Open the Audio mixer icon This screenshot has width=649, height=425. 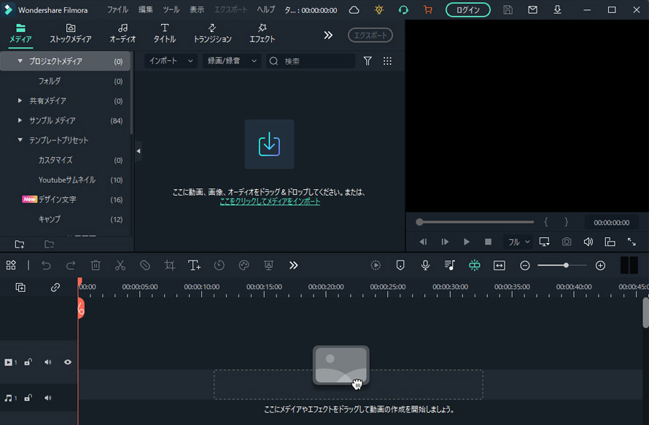[x=450, y=265]
